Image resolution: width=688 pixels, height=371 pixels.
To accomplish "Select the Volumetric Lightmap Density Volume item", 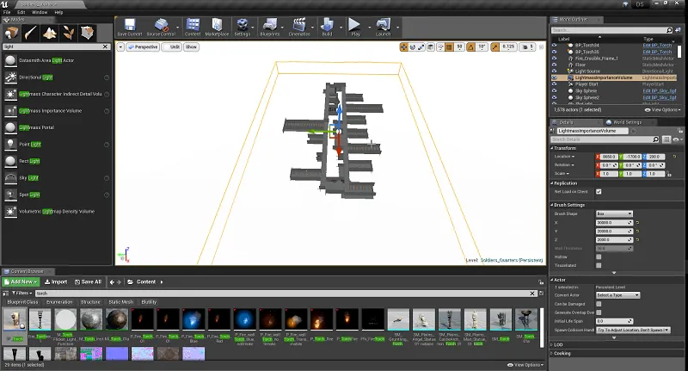I will pyautogui.click(x=56, y=211).
